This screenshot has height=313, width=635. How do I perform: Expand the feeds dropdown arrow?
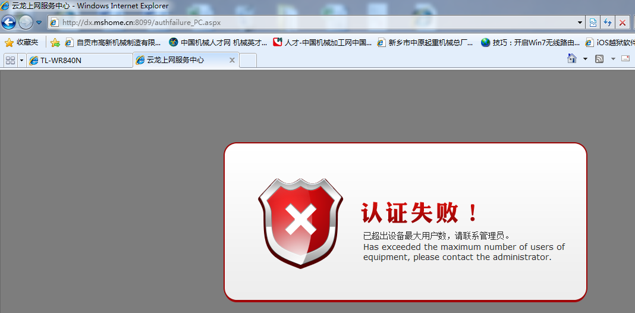[613, 59]
